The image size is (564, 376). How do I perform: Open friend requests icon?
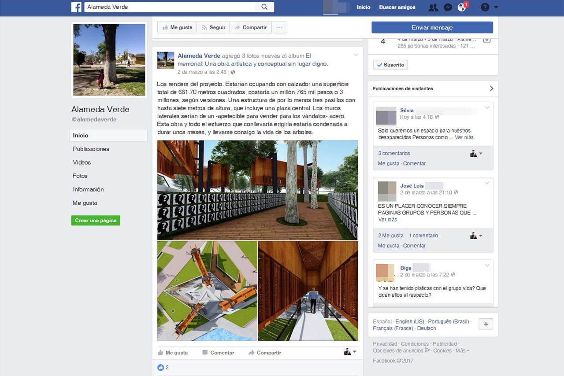tap(433, 7)
